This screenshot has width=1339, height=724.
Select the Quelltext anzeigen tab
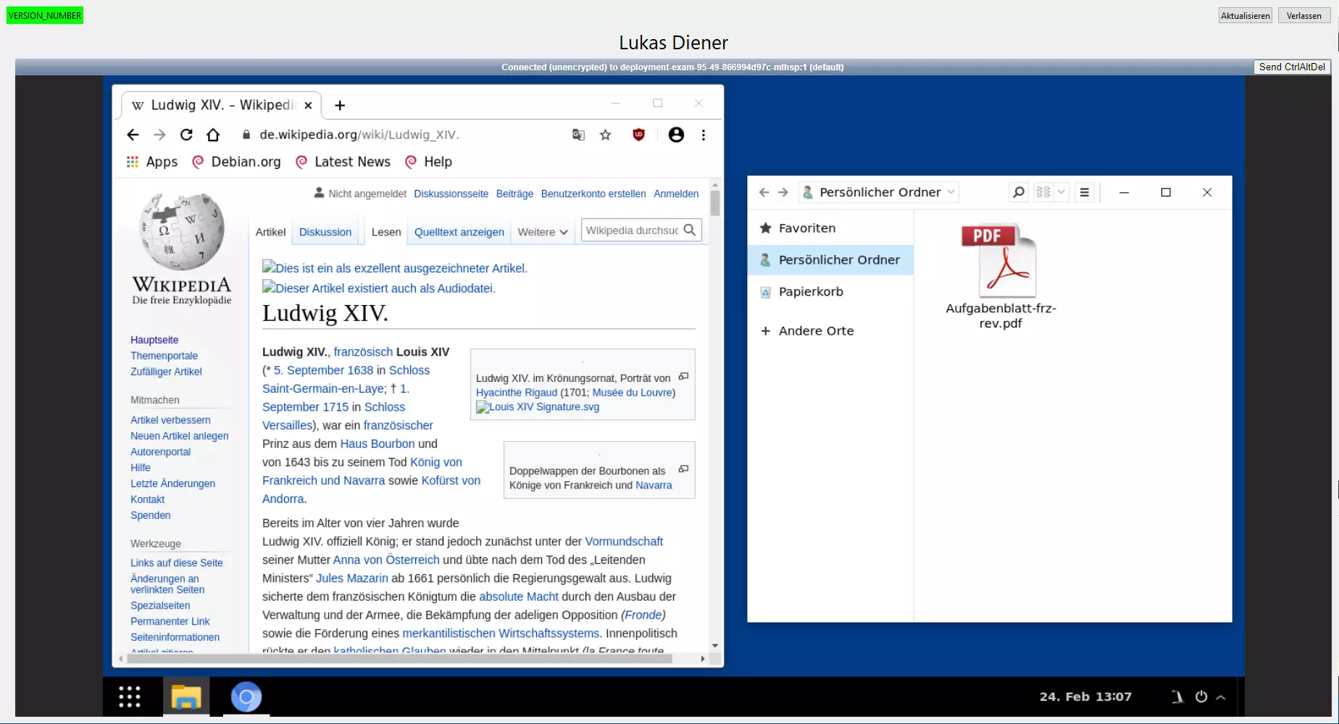pyautogui.click(x=459, y=232)
